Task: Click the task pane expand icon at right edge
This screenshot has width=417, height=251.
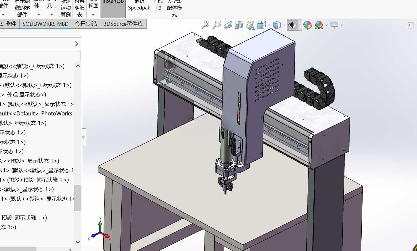Action: tap(410, 25)
